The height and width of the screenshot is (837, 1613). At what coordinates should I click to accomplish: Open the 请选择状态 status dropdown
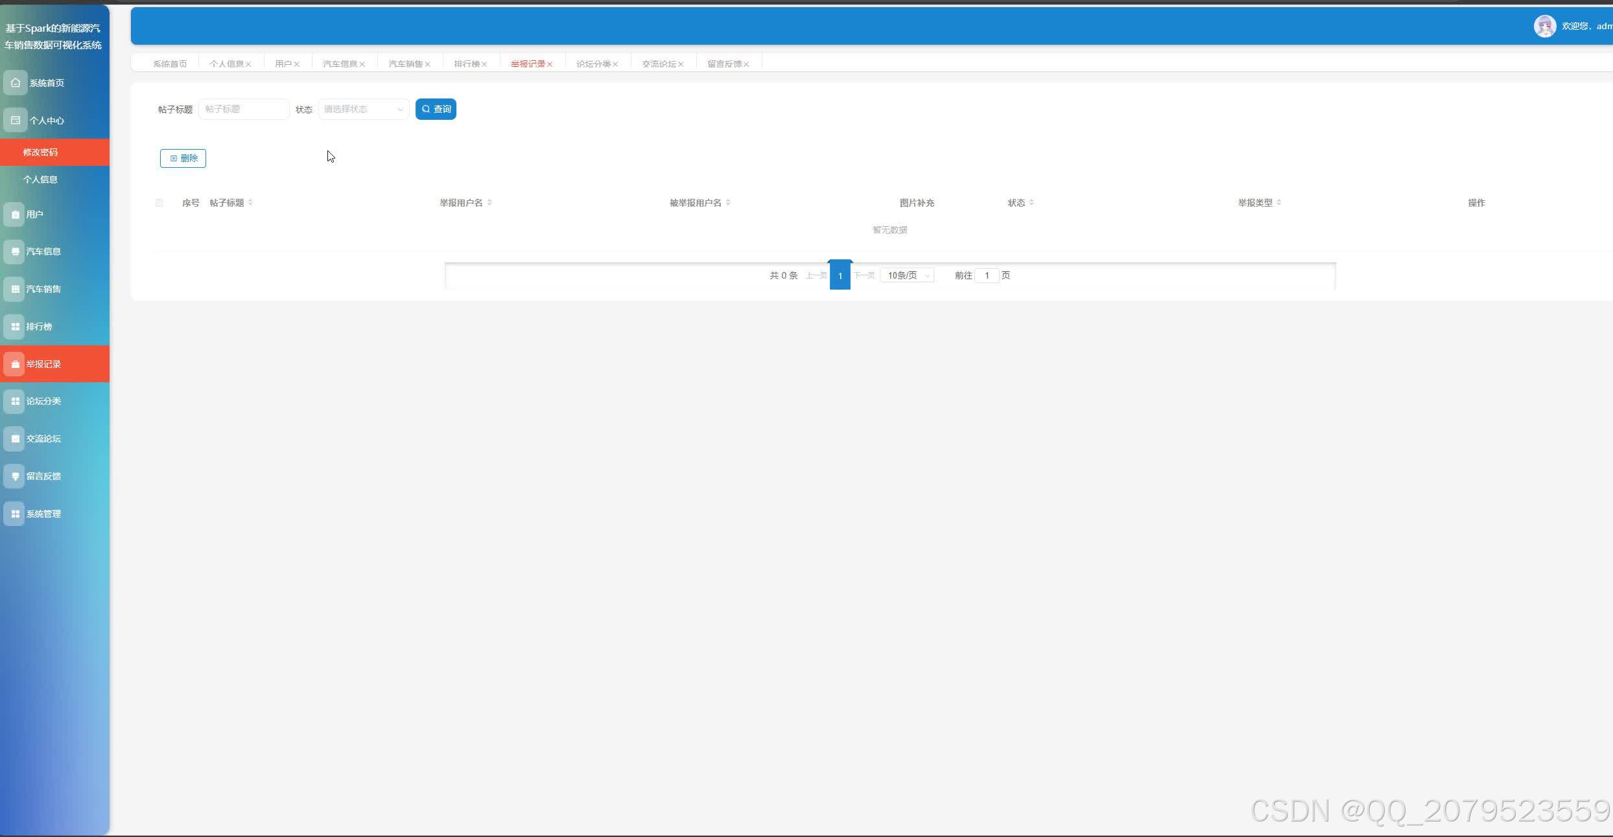pyautogui.click(x=363, y=109)
